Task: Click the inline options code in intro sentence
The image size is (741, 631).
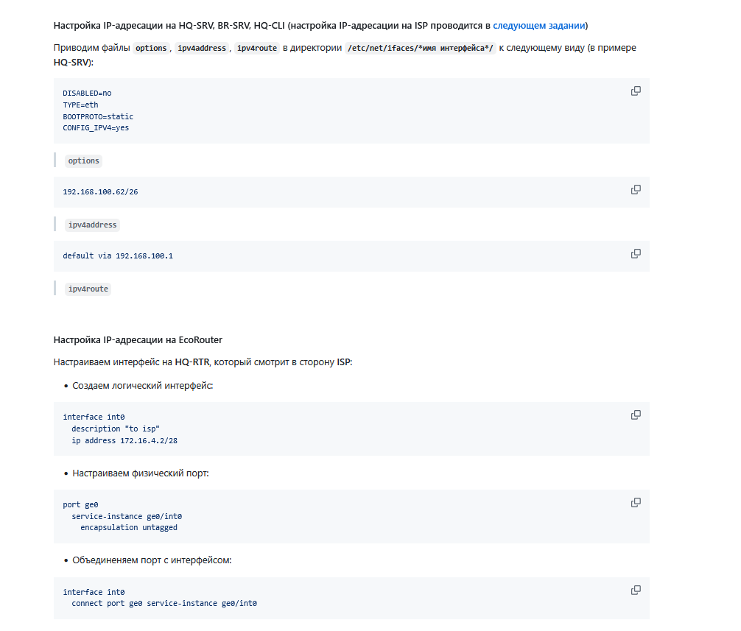Action: pyautogui.click(x=151, y=48)
